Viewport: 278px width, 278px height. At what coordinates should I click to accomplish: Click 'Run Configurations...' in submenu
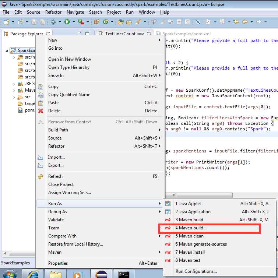[219, 271]
